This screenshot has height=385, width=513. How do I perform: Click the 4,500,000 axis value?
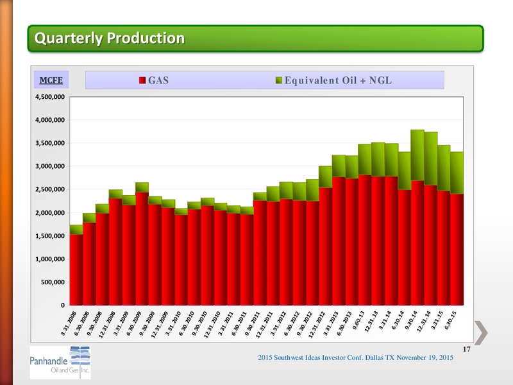click(x=50, y=97)
